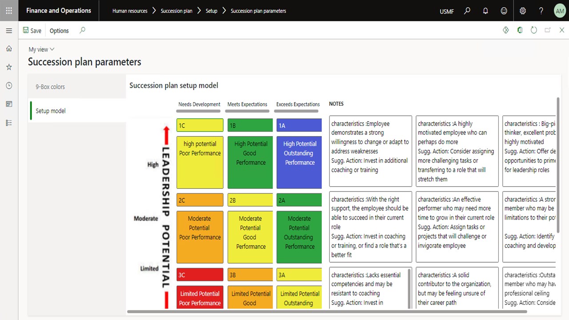
Task: Click Meets Expectations column header
Action: pyautogui.click(x=247, y=104)
